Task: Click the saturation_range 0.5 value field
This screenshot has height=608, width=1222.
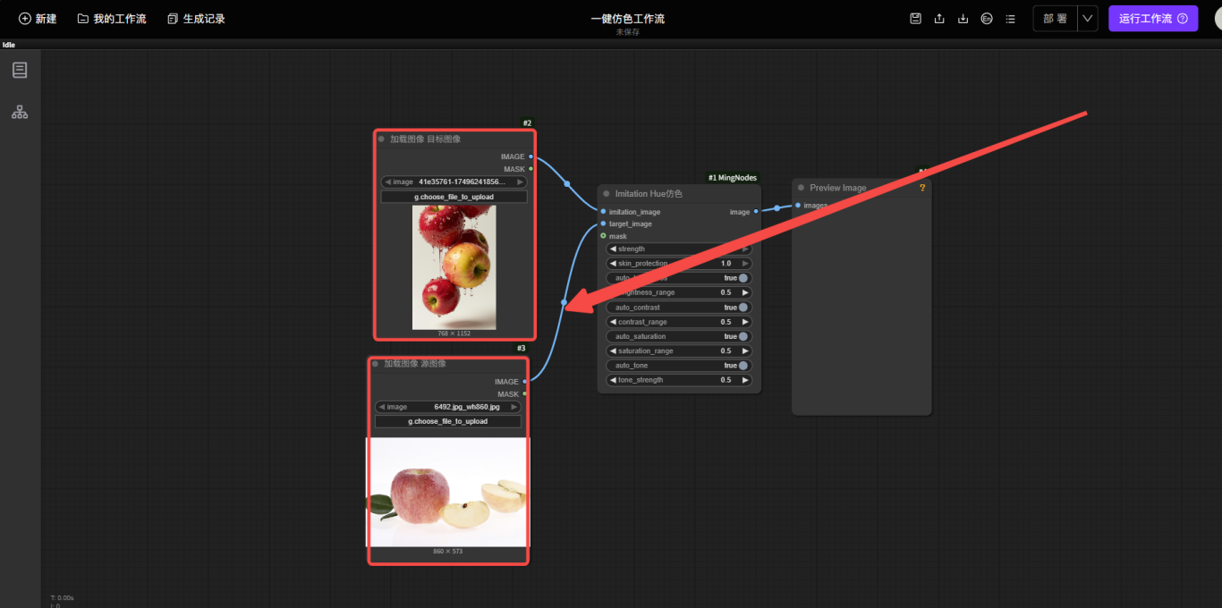Action: 679,350
